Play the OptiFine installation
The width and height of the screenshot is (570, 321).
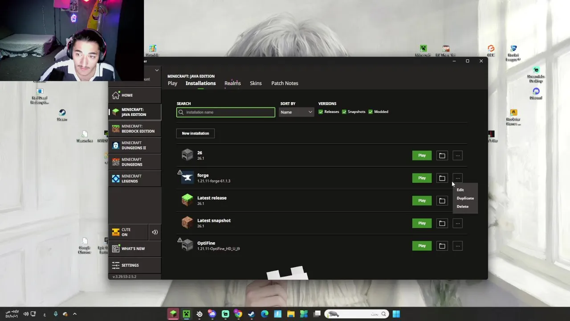(x=422, y=246)
